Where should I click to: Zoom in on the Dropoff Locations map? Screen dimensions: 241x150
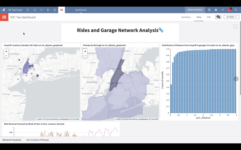coord(6,51)
